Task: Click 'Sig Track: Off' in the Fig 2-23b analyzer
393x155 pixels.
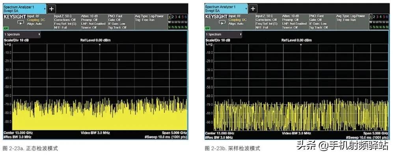Action: [x=318, y=27]
